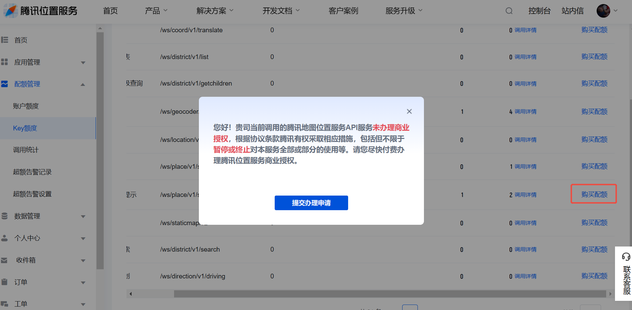Open the 服务升级 dropdown menu

(x=404, y=11)
